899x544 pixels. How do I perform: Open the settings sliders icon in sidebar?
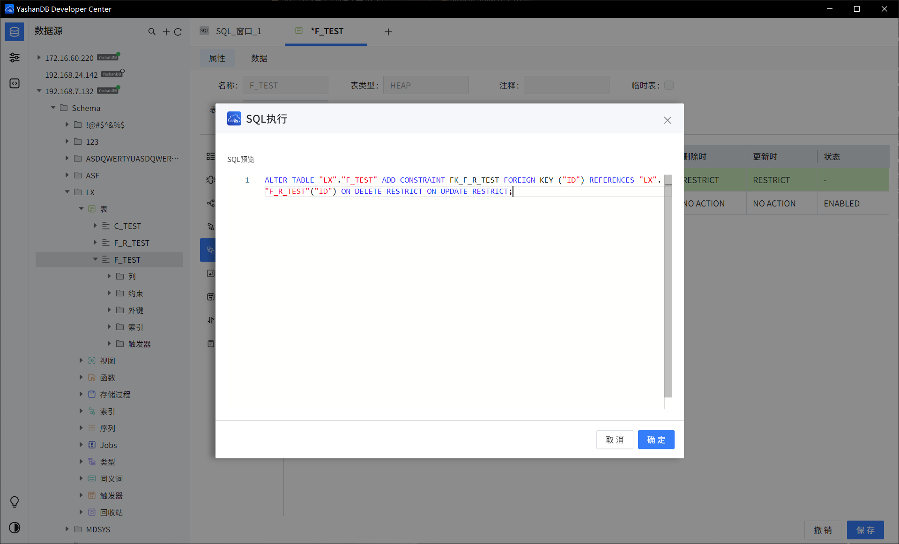click(15, 58)
